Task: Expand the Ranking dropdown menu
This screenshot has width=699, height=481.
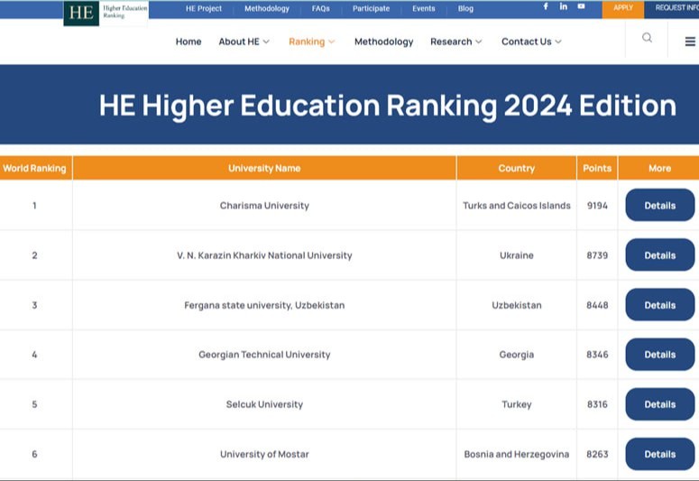Action: click(311, 42)
